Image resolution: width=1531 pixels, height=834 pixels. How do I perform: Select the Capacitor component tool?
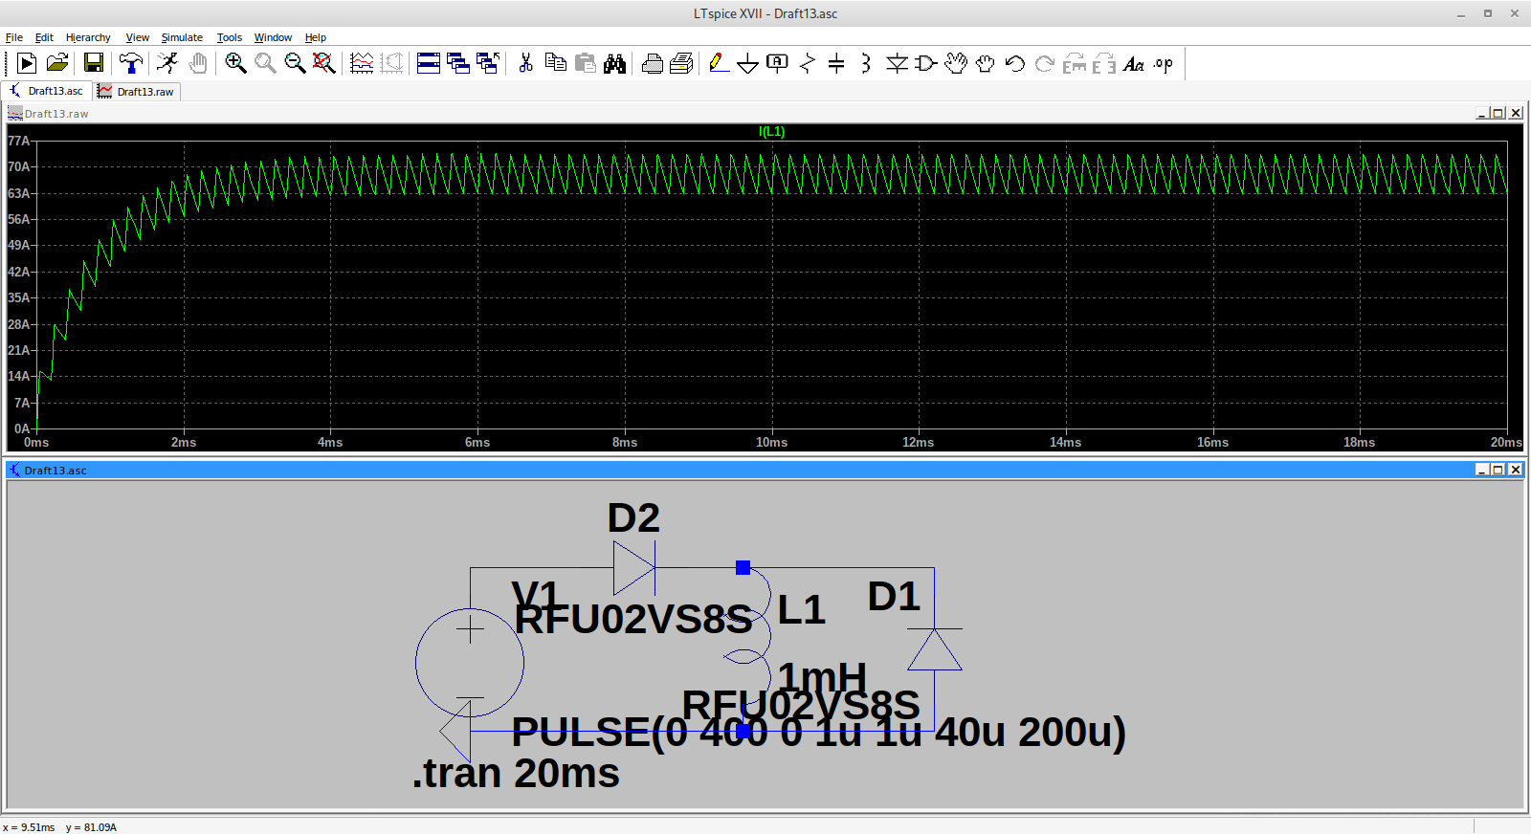point(836,63)
